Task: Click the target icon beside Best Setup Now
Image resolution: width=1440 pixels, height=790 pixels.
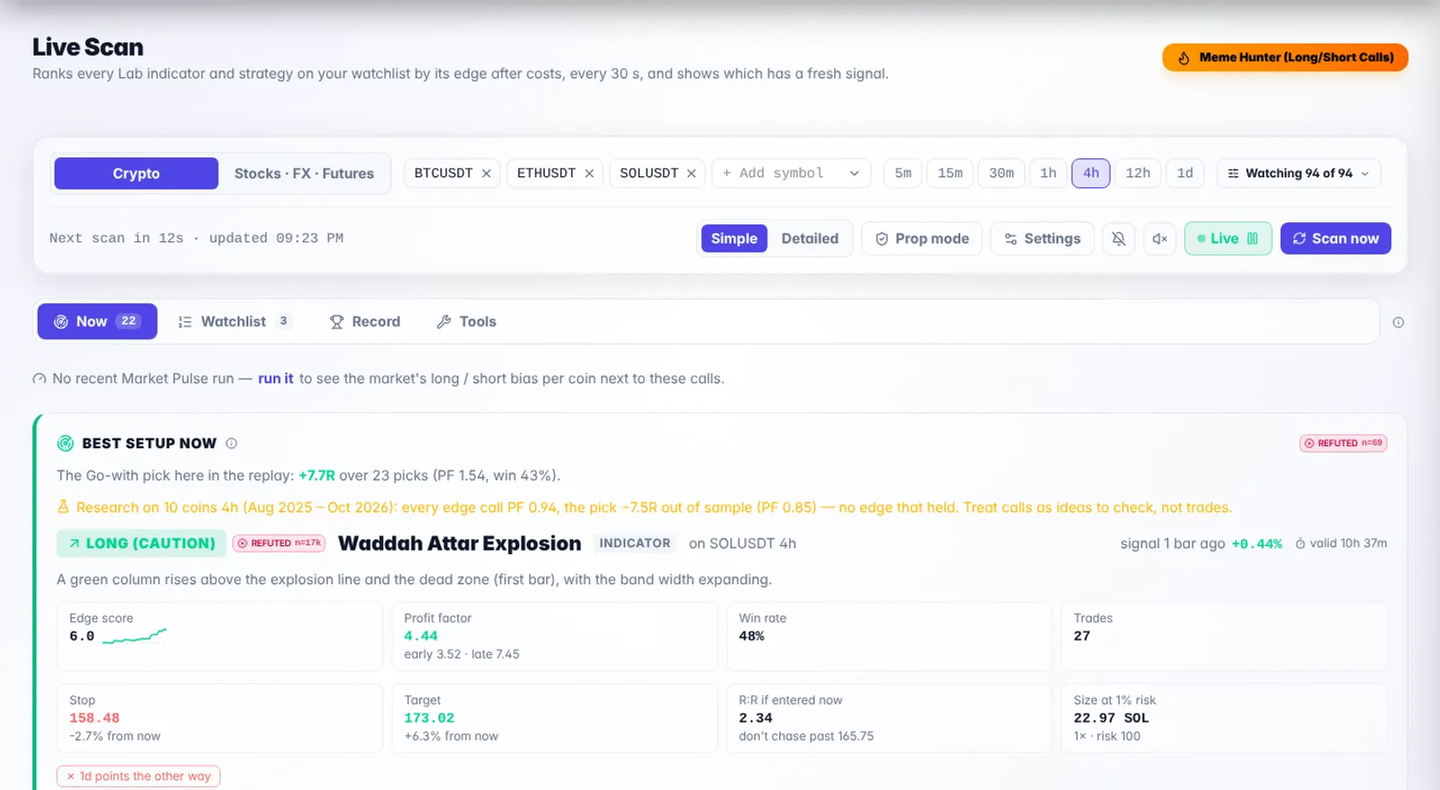Action: click(66, 444)
